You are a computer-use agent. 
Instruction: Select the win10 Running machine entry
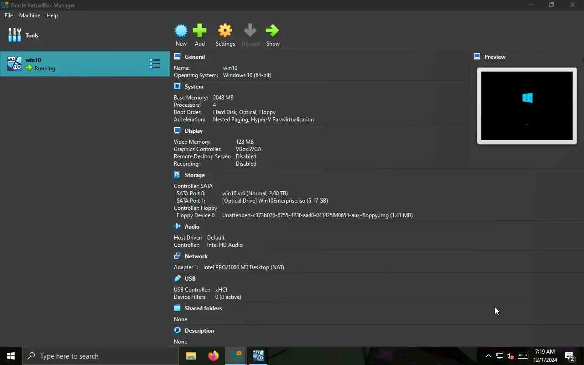[x=85, y=64]
